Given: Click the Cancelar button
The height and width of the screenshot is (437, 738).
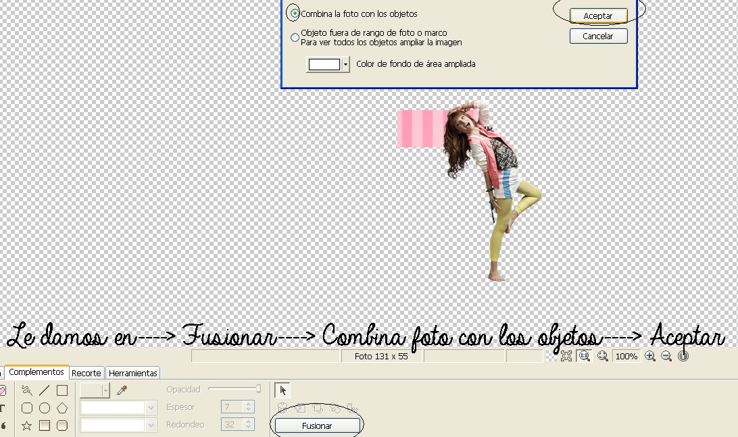Looking at the screenshot, I should coord(598,36).
